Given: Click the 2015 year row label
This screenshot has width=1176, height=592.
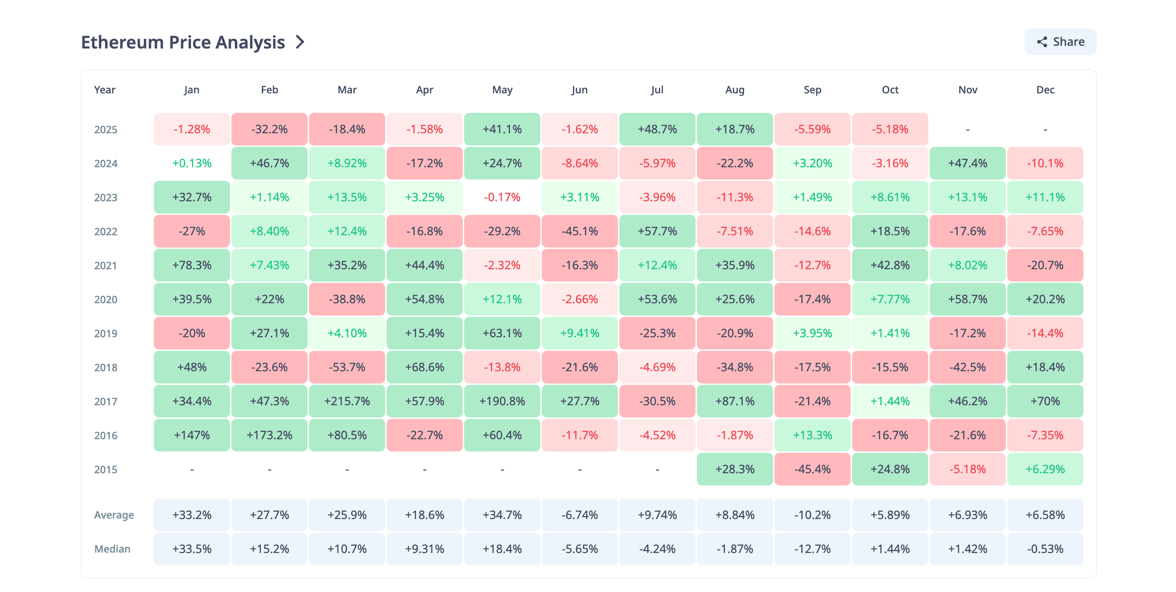Looking at the screenshot, I should point(105,469).
